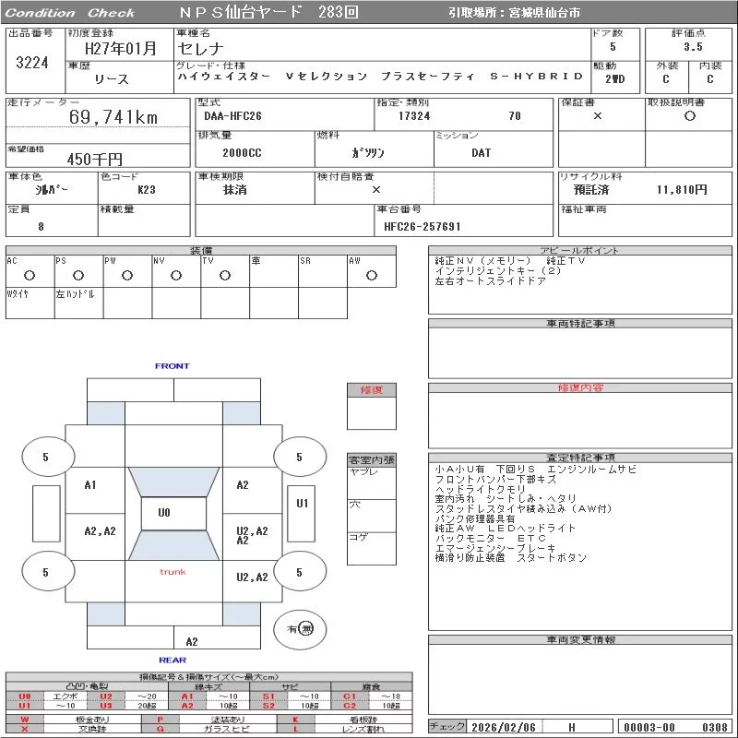Viewport: 738px width, 738px height.
Task: Select note エマージェンシーブレーキ
Action: pyautogui.click(x=495, y=548)
